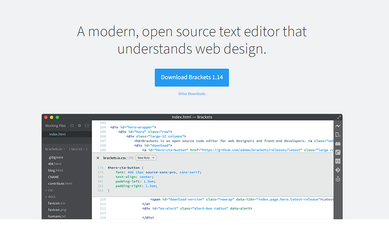389x227 pixels.
Task: Open 404.html in the file tree
Action: (x=55, y=164)
